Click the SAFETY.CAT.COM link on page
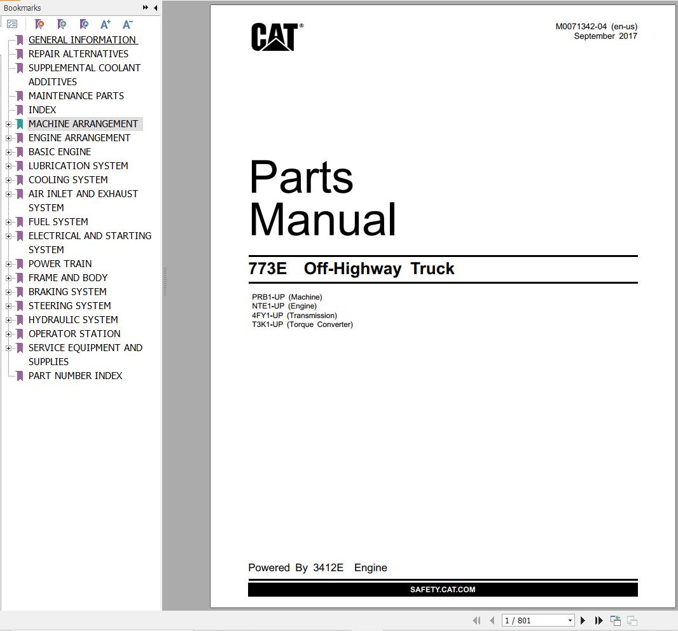Viewport: 678px width, 631px height. (443, 590)
